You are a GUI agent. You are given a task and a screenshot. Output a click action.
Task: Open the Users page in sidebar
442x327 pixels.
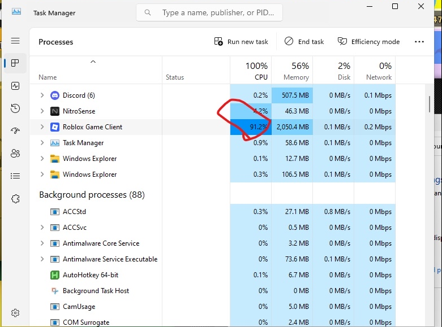click(x=15, y=154)
